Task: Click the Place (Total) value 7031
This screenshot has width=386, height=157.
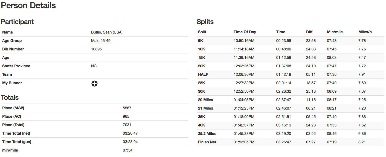Action: (127, 125)
